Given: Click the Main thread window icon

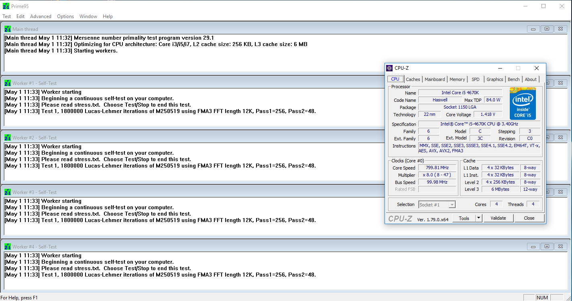Looking at the screenshot, I should pyautogui.click(x=8, y=29).
